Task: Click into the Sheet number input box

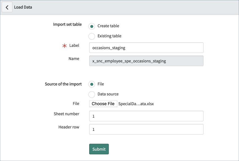Action: click(146, 116)
